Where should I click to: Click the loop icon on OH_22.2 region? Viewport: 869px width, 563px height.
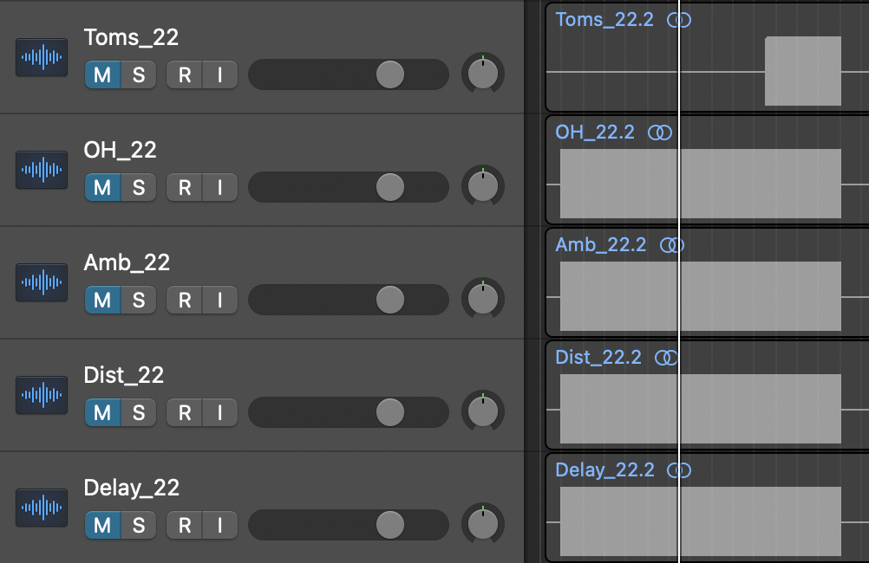pyautogui.click(x=661, y=133)
